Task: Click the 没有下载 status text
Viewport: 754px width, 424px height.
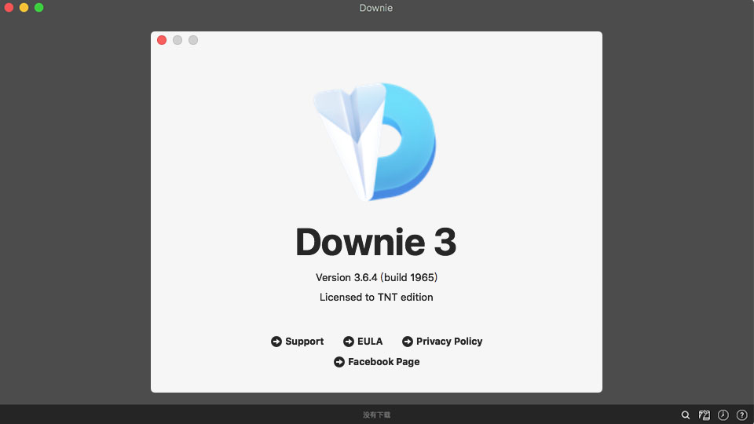Action: point(376,415)
